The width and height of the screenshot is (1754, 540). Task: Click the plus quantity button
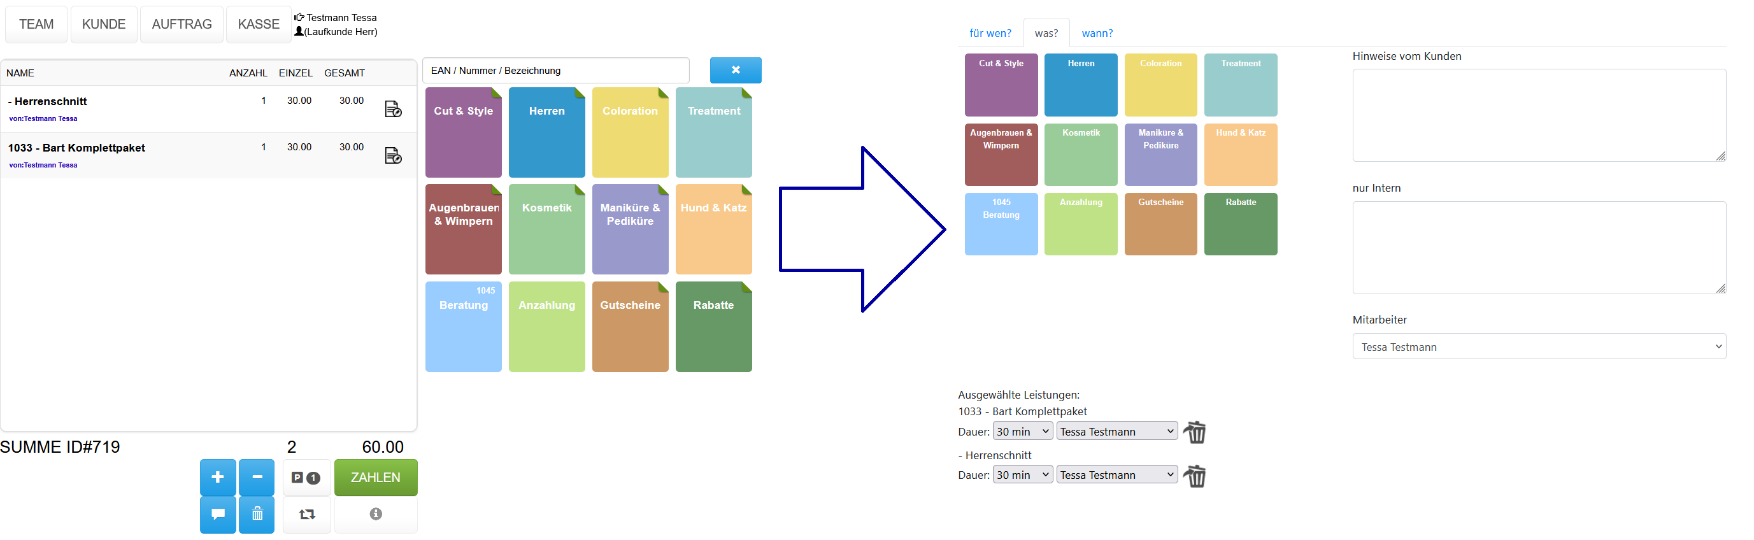pos(217,478)
